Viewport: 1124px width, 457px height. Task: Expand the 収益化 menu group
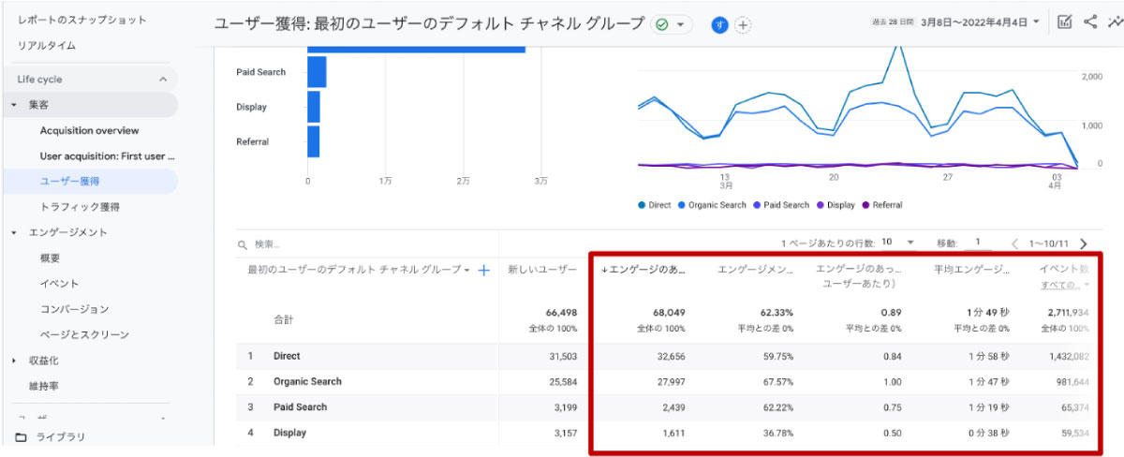pyautogui.click(x=14, y=361)
